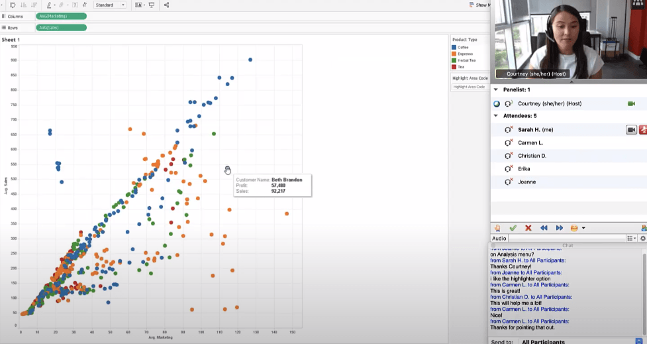Click the 'Thanks for pointing that out.' chat message
647x344 pixels.
(523, 327)
